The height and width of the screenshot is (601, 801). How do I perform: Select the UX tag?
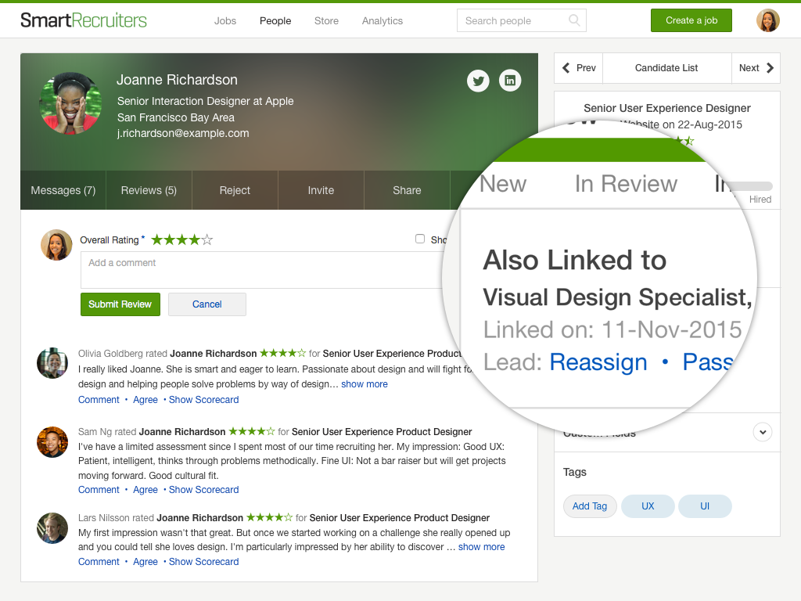tap(648, 506)
